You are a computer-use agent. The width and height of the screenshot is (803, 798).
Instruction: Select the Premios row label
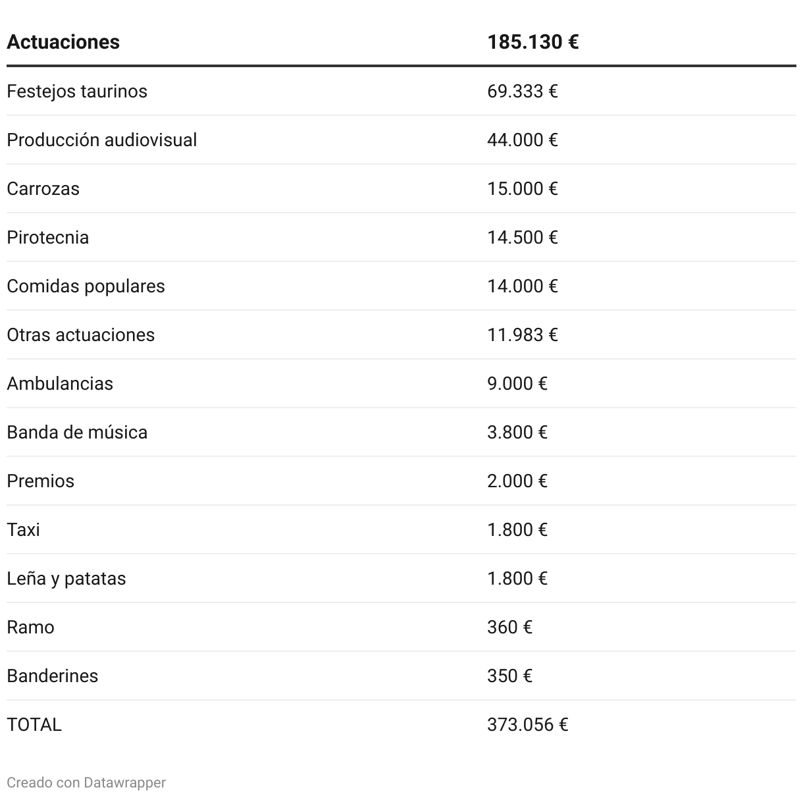point(41,481)
